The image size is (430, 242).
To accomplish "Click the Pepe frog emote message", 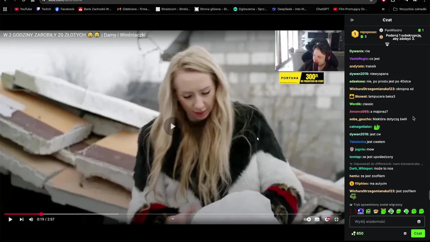I will coord(353,197).
